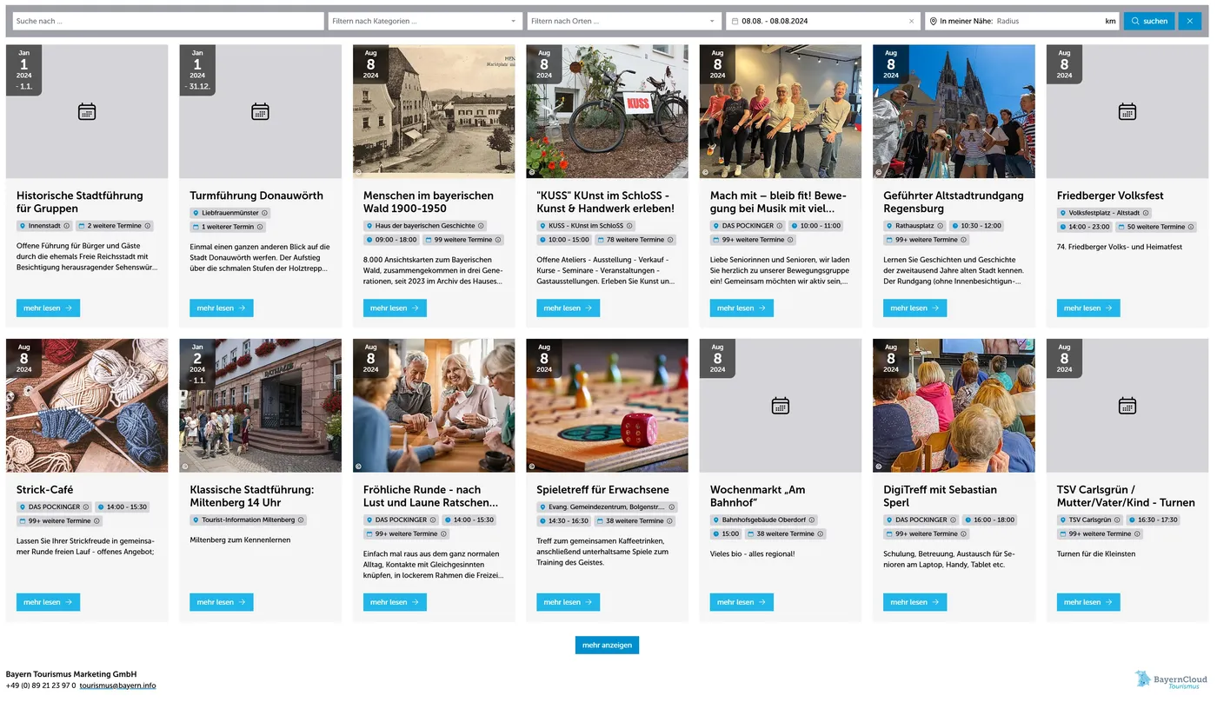Click 'mehr anzeigen' to load more events
1217x702 pixels.
[x=607, y=645]
